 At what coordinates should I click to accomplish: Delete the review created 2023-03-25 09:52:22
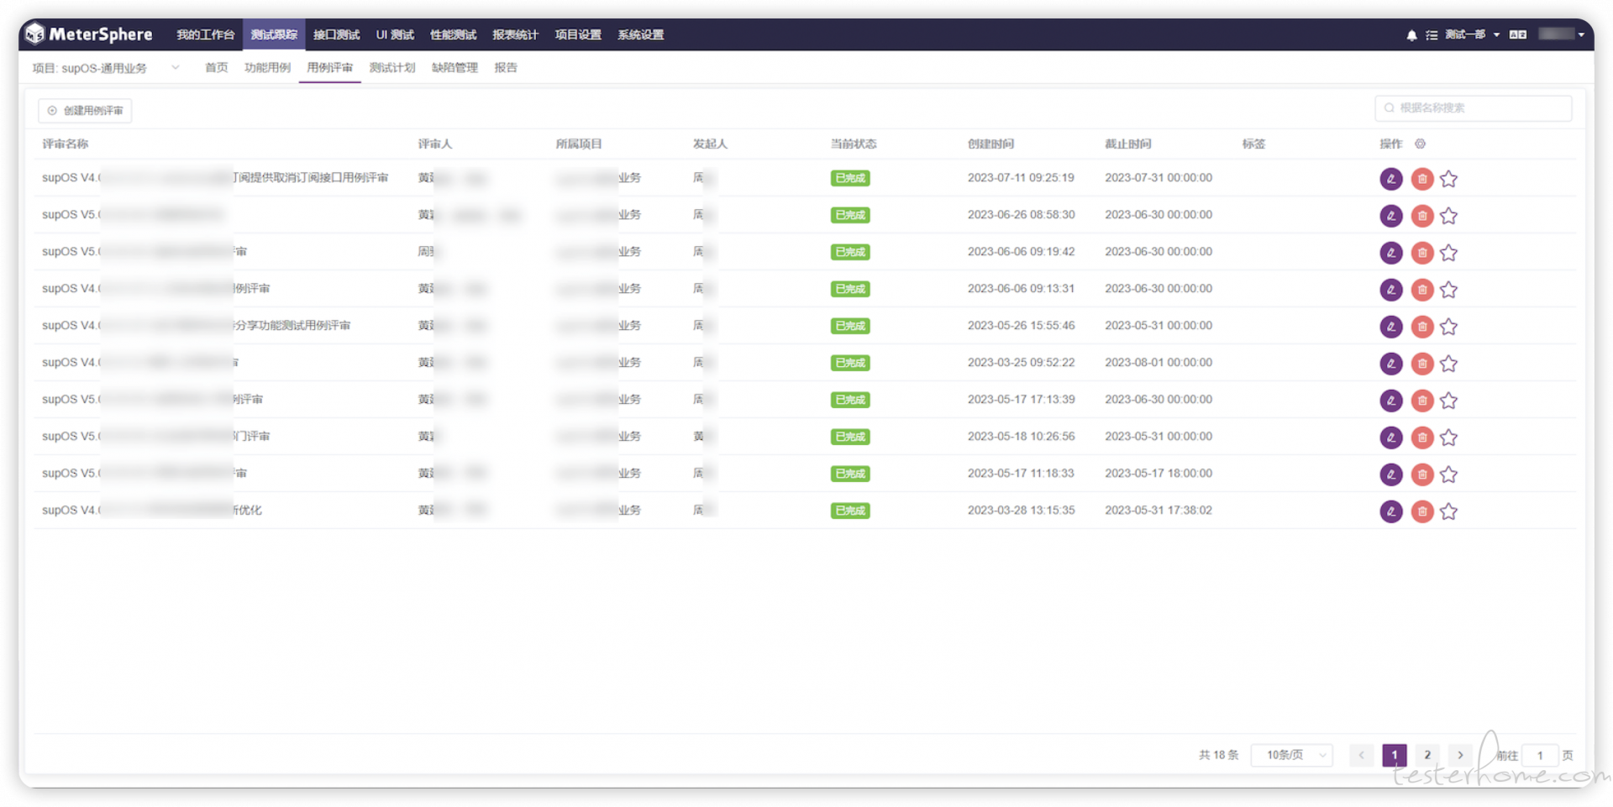(1422, 364)
